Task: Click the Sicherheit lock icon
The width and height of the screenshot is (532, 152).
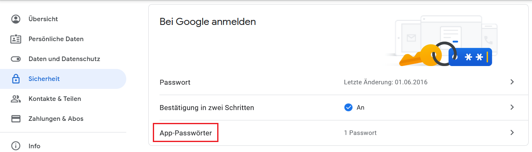Action: 16,79
